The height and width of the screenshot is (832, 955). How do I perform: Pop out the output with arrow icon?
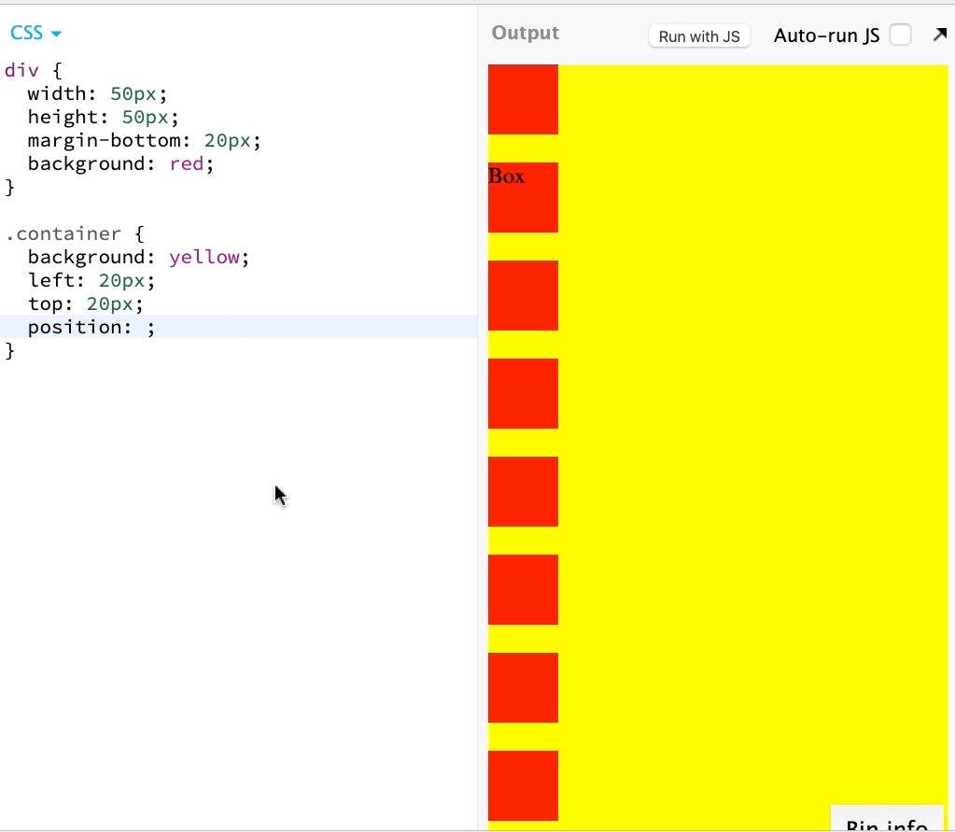tap(940, 35)
